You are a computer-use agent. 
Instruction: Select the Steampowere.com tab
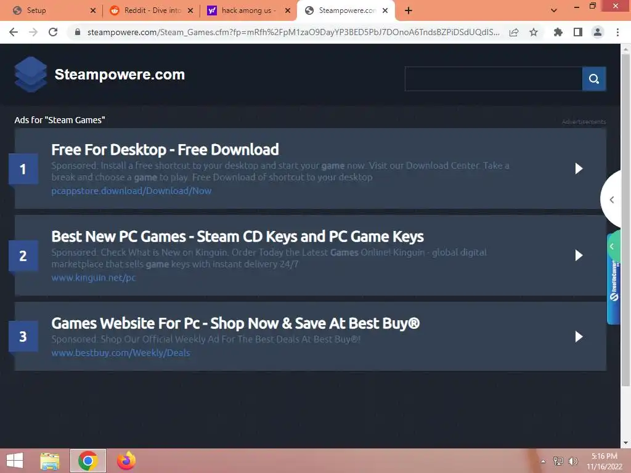[347, 10]
